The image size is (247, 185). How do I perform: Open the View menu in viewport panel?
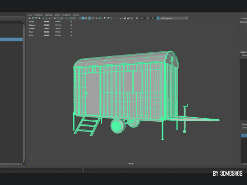pos(30,15)
